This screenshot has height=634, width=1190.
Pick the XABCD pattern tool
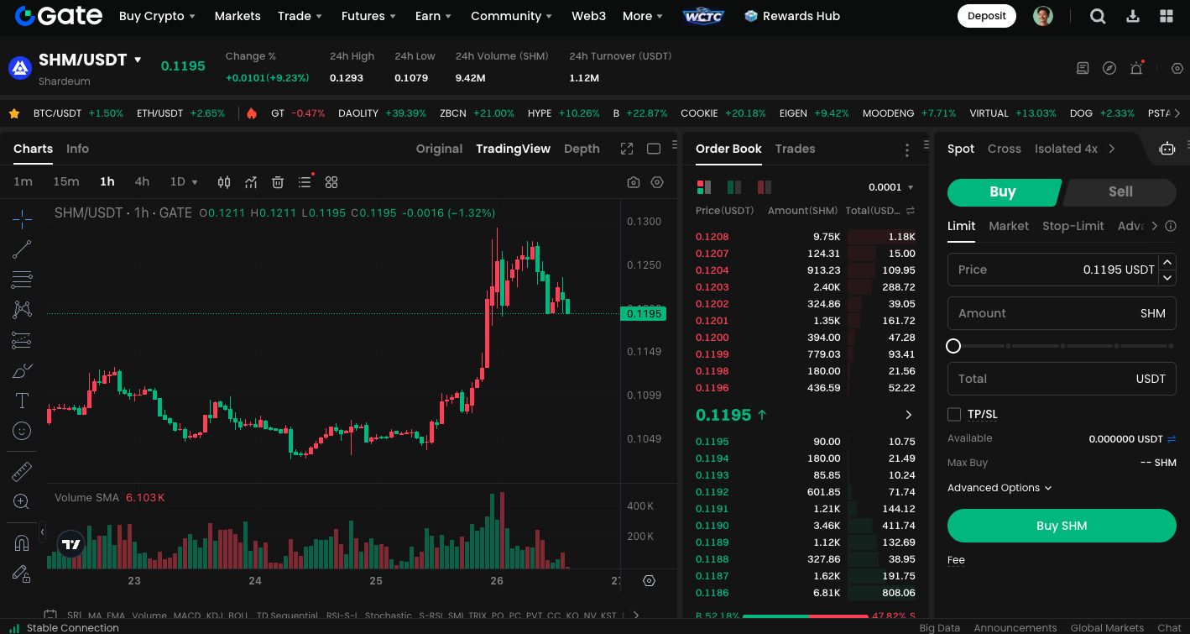(x=21, y=310)
